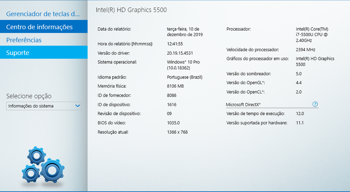Click the 'Versão suportada por hardware:' label
Screen dimensions: 350x192
click(257, 123)
